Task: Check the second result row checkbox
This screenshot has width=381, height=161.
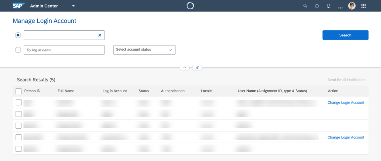Action: [19, 114]
